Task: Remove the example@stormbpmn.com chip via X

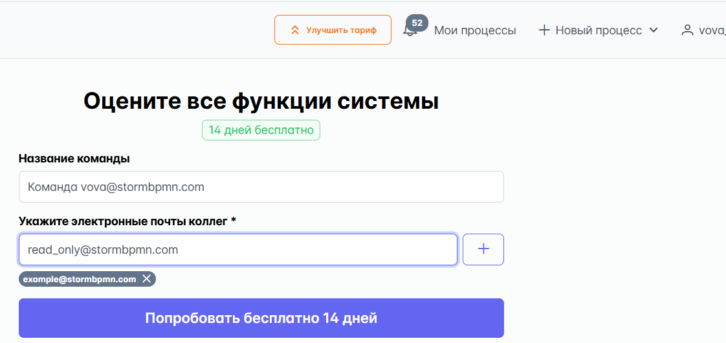Action: coord(146,279)
